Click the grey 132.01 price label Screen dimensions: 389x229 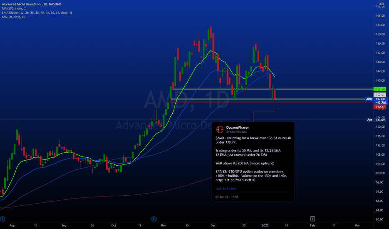point(380,95)
